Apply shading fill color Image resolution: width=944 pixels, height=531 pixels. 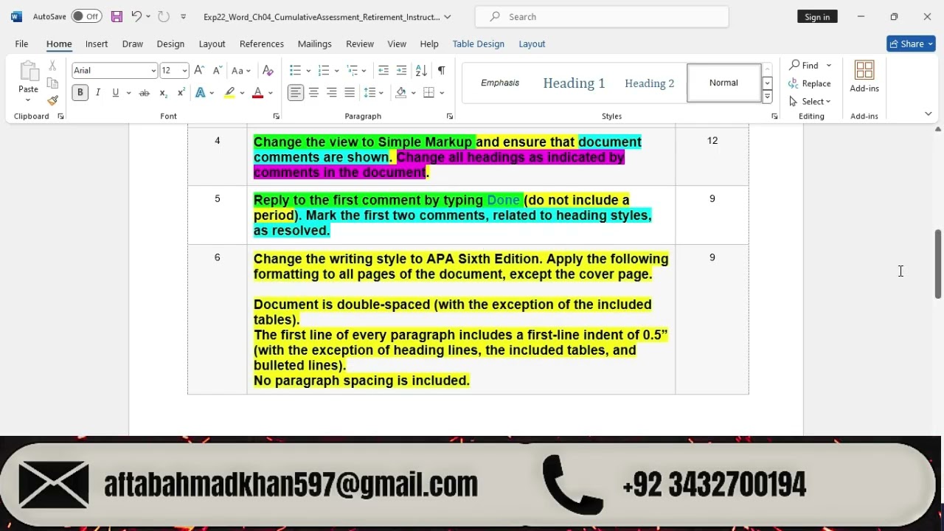tap(400, 92)
